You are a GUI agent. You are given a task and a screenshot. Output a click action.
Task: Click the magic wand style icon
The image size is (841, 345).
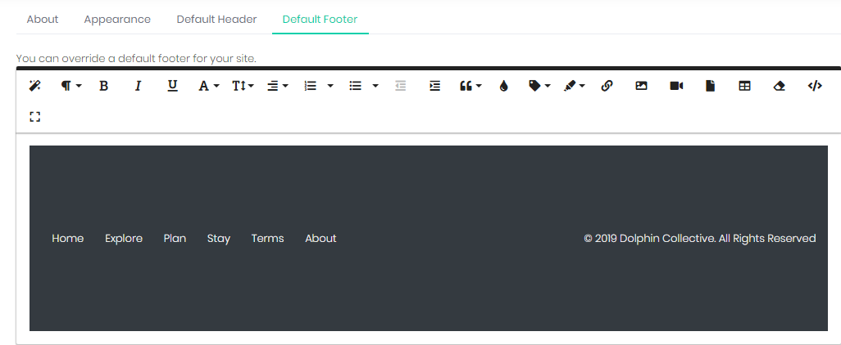35,86
